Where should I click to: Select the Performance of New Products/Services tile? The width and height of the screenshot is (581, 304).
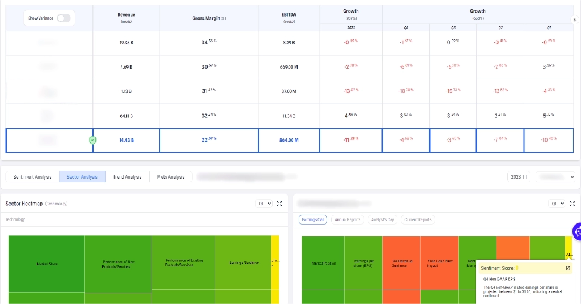coord(118,264)
